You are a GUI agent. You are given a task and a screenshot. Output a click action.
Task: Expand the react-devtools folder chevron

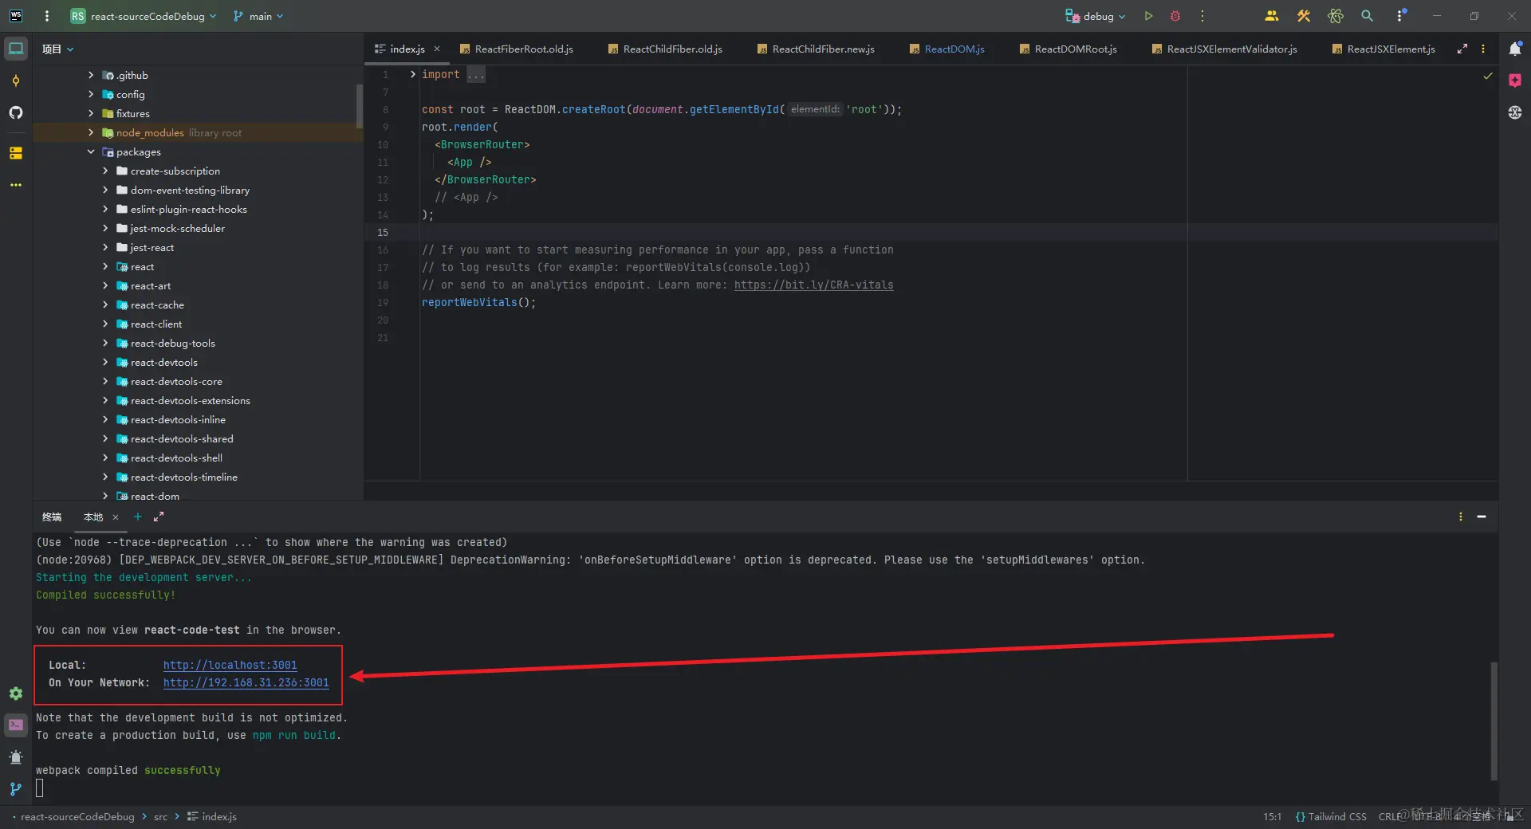point(105,362)
